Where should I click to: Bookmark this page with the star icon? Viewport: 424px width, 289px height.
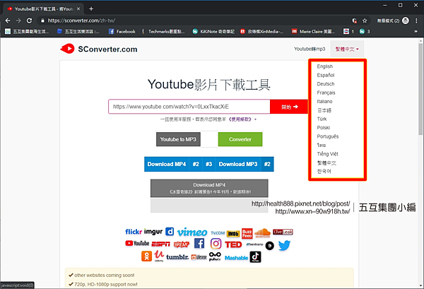coord(365,20)
